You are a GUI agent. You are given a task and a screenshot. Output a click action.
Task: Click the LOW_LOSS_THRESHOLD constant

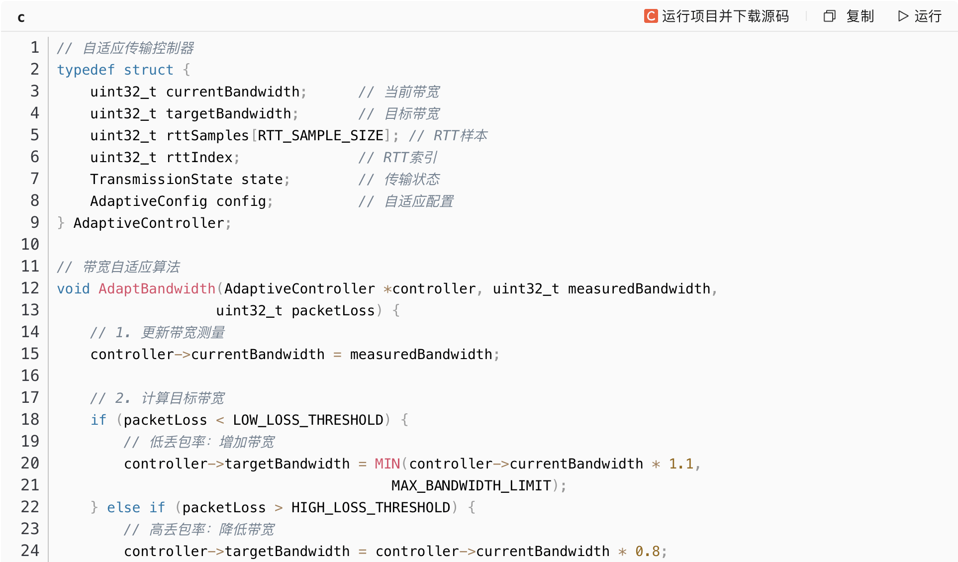pyautogui.click(x=308, y=420)
